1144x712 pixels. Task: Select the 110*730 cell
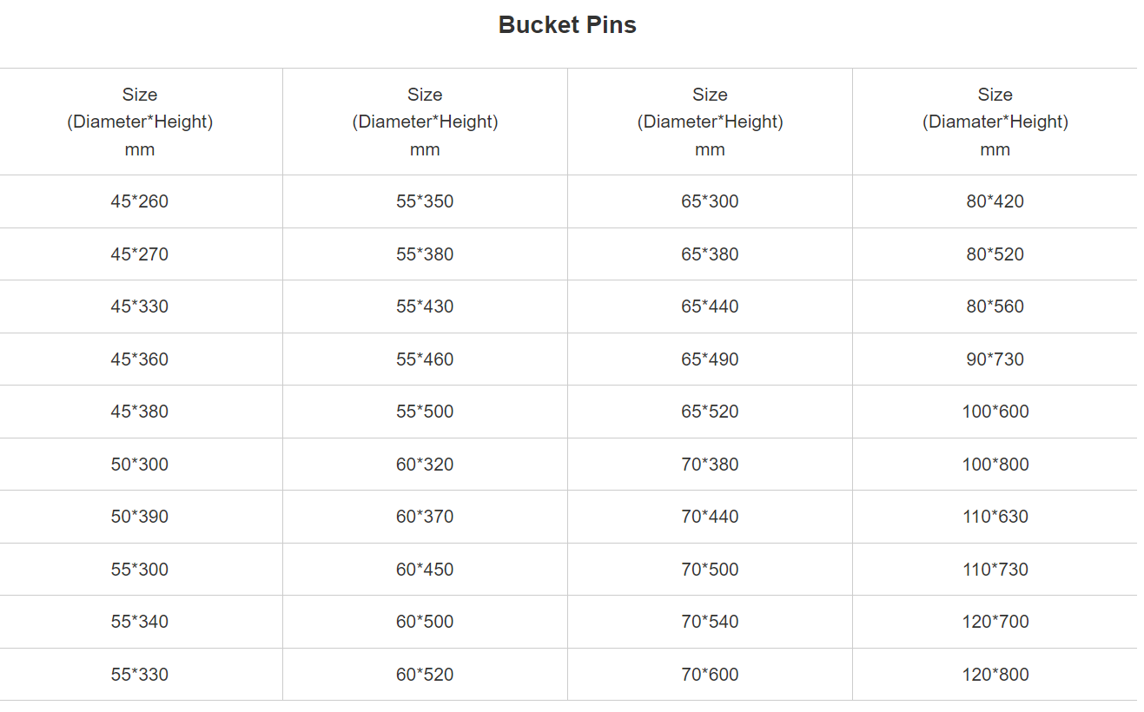(x=995, y=570)
